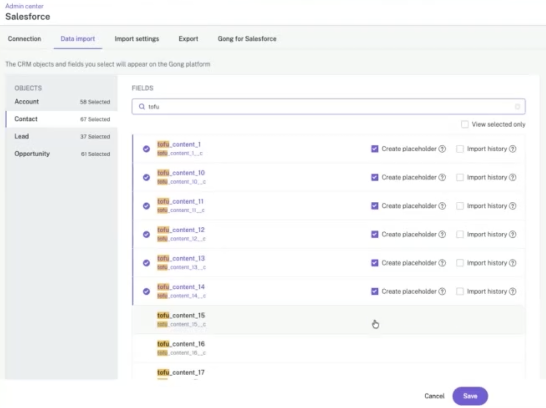Deselect the tofu_content_12 field checkmark icon
The image size is (546, 408).
pos(146,234)
